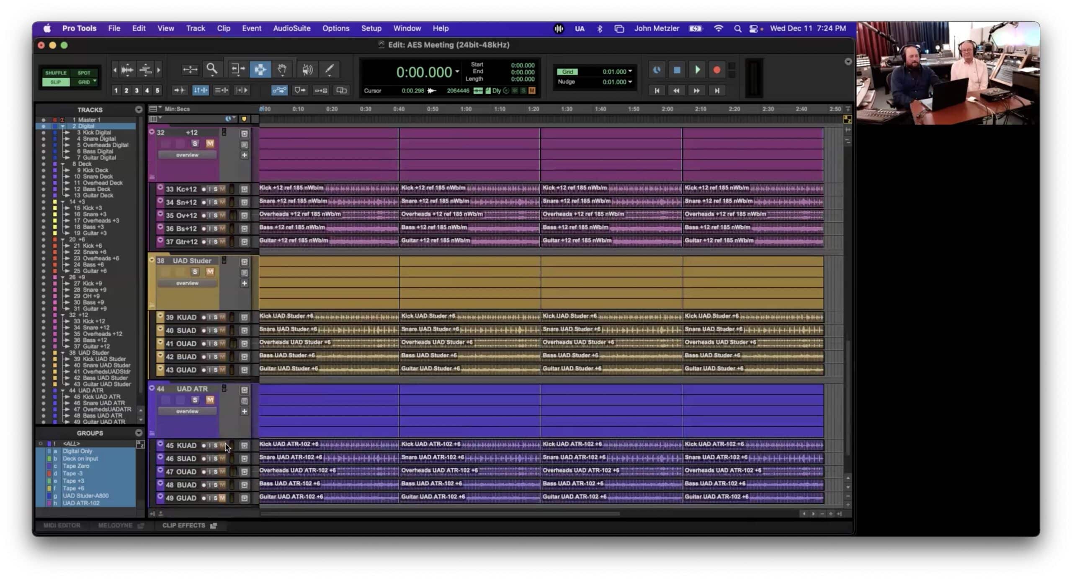Select the Scrubber speaker tool
This screenshot has width=1072, height=579.
(307, 69)
